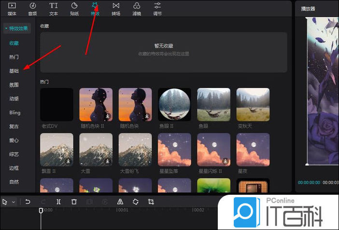The image size is (339, 230).
Task: Mirror the clip horizontally
Action: [120, 202]
